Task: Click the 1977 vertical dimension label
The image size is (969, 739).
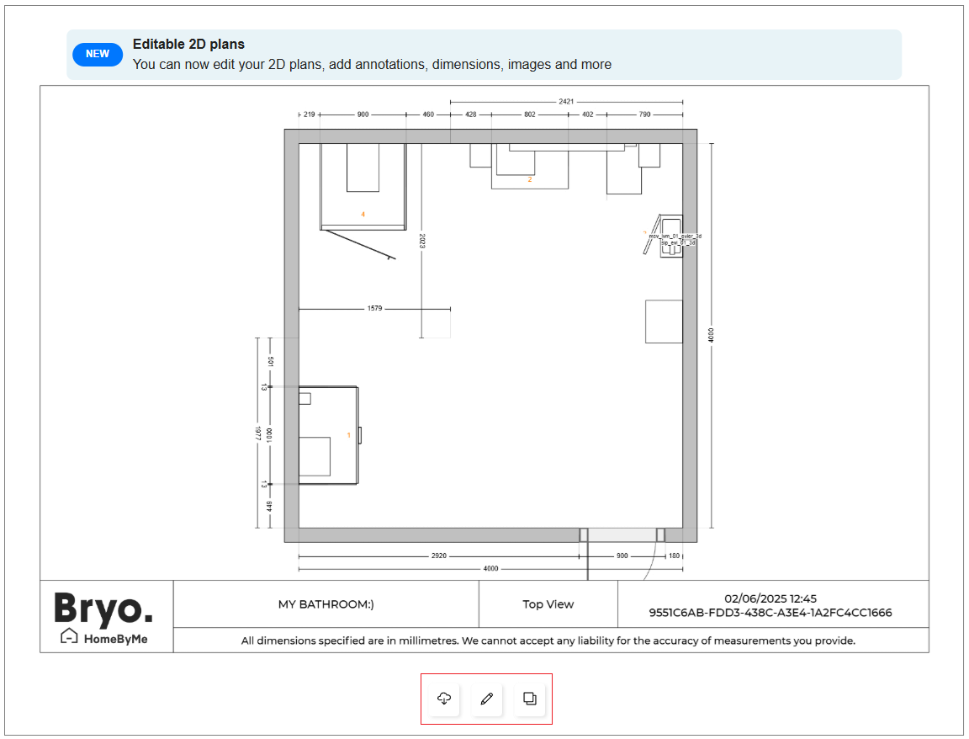Action: [257, 433]
